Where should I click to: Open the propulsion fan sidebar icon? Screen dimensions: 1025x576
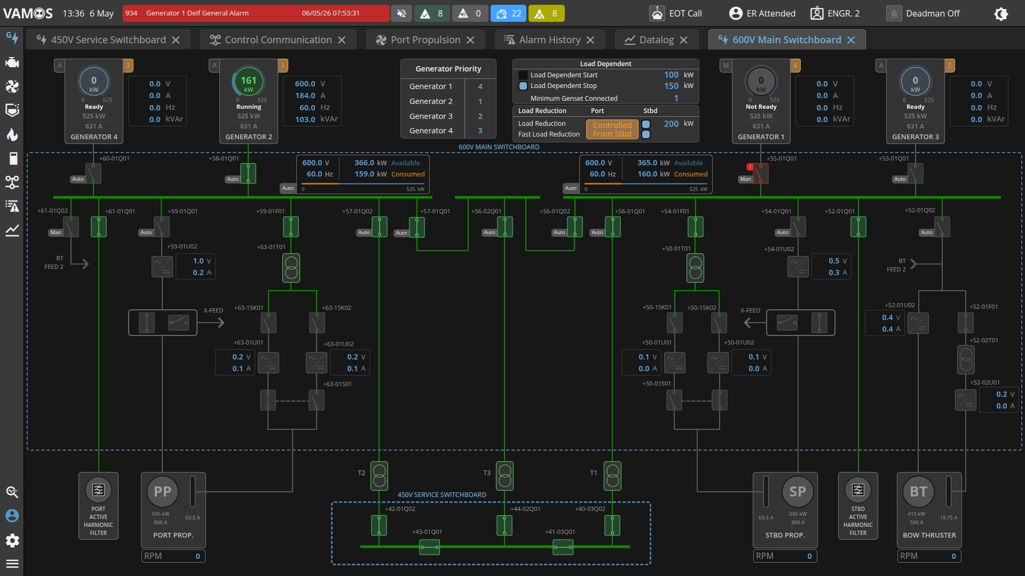click(x=12, y=86)
